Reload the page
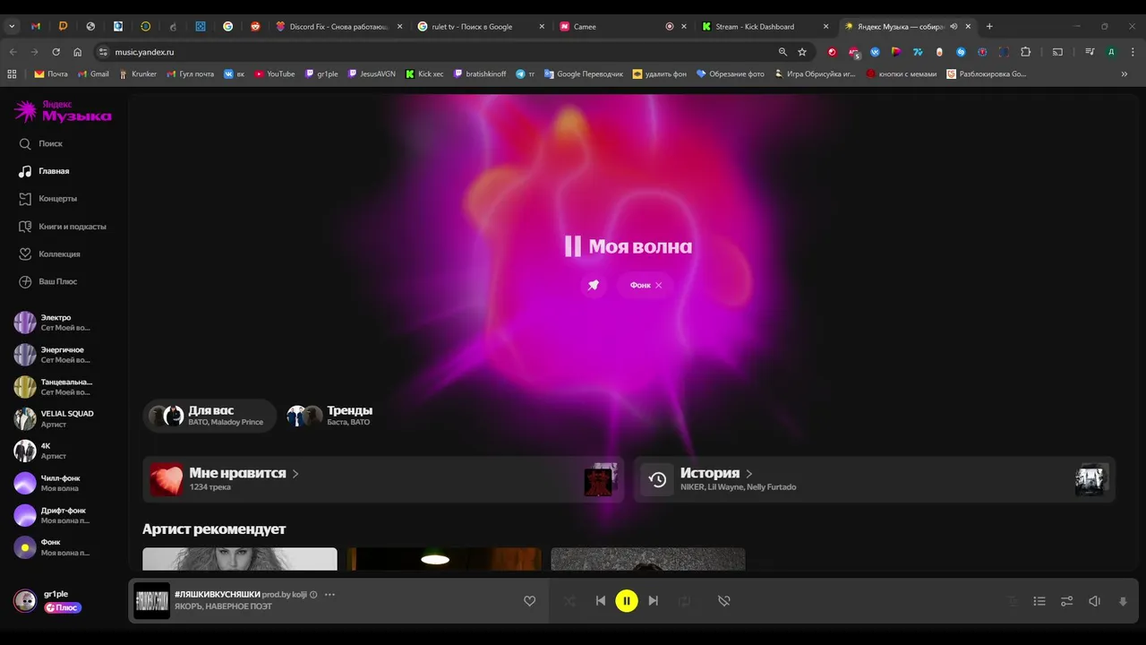Image resolution: width=1146 pixels, height=645 pixels. tap(56, 52)
